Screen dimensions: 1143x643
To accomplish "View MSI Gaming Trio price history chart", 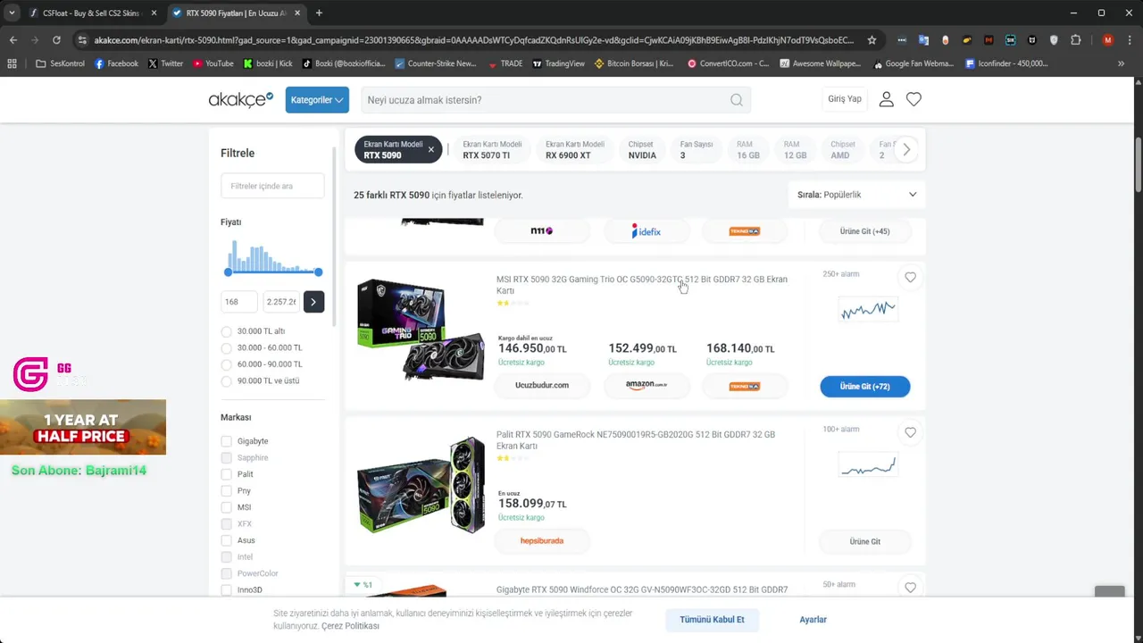I will pos(868,310).
